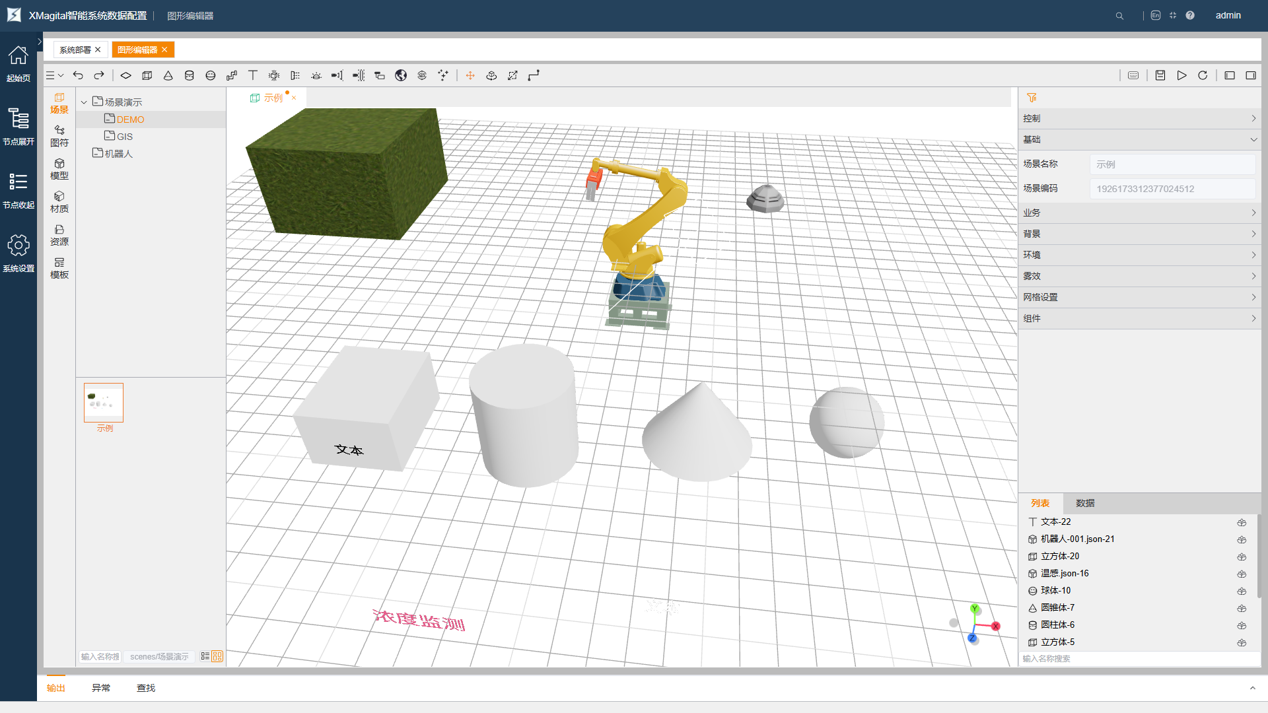Select the text T tool
Screen dimensions: 1268x713
[x=253, y=76]
